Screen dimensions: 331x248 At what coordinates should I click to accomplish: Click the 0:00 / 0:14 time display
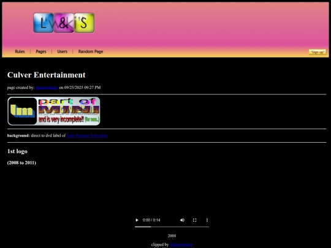click(x=151, y=220)
